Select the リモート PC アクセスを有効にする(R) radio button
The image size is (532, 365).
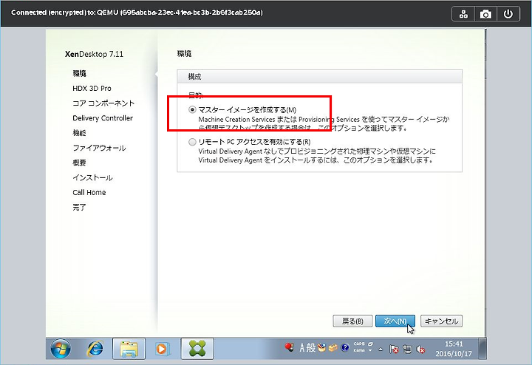pyautogui.click(x=192, y=142)
